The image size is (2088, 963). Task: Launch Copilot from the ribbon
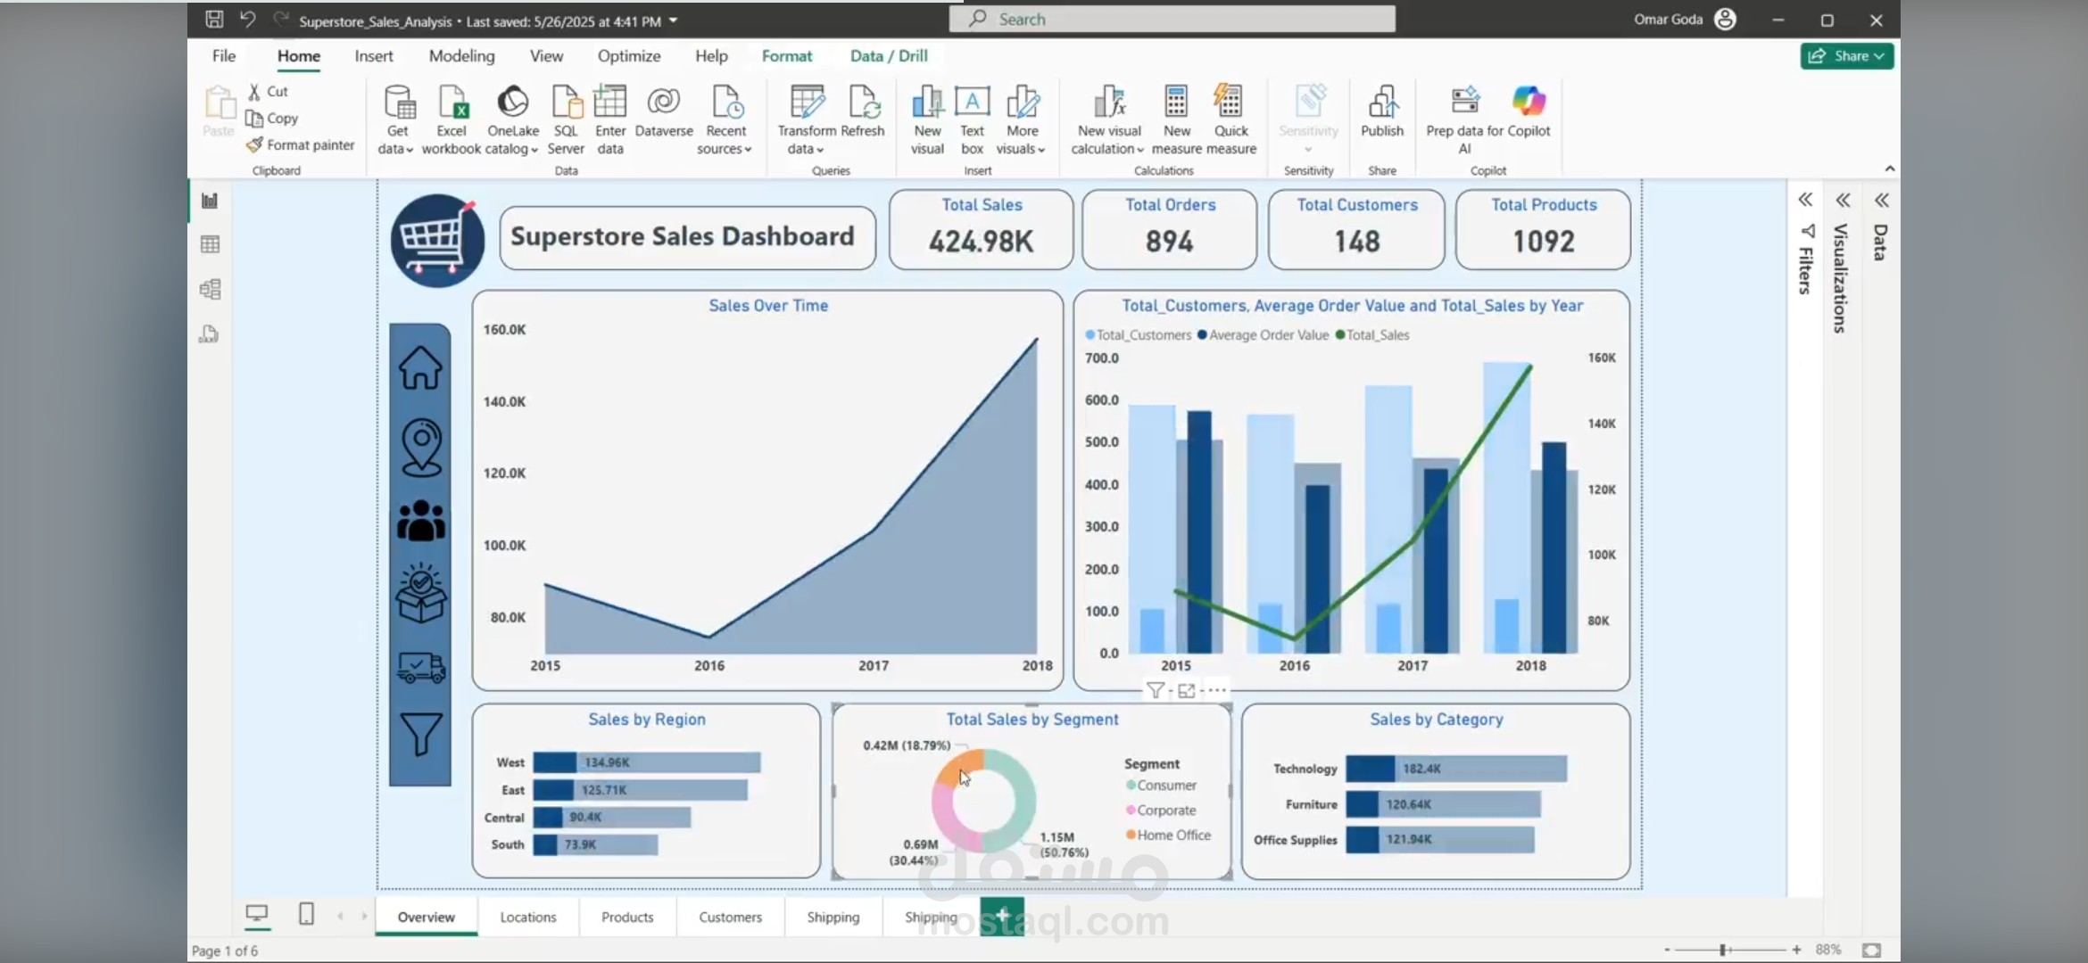(1529, 112)
